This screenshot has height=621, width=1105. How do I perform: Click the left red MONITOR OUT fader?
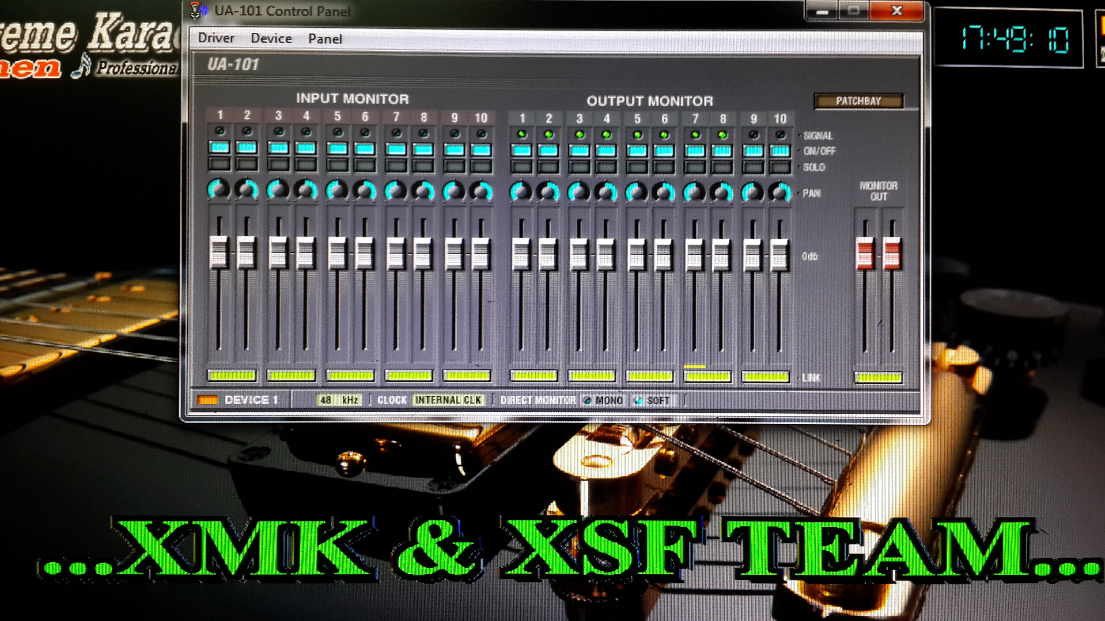tap(865, 253)
